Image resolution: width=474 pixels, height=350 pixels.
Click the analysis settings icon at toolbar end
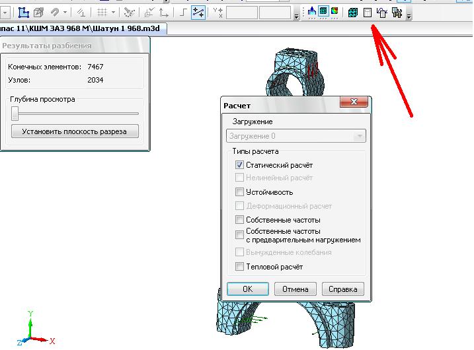[397, 13]
